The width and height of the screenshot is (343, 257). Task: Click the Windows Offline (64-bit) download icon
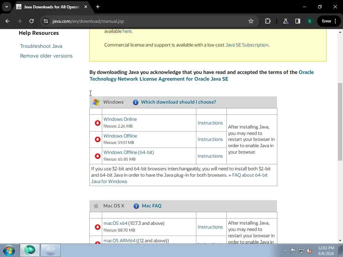point(97,156)
